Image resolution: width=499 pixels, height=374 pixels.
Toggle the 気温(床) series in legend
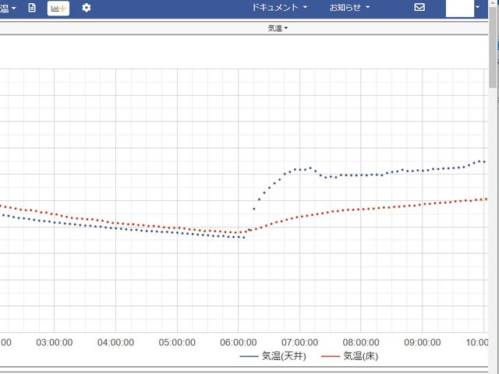(x=361, y=356)
